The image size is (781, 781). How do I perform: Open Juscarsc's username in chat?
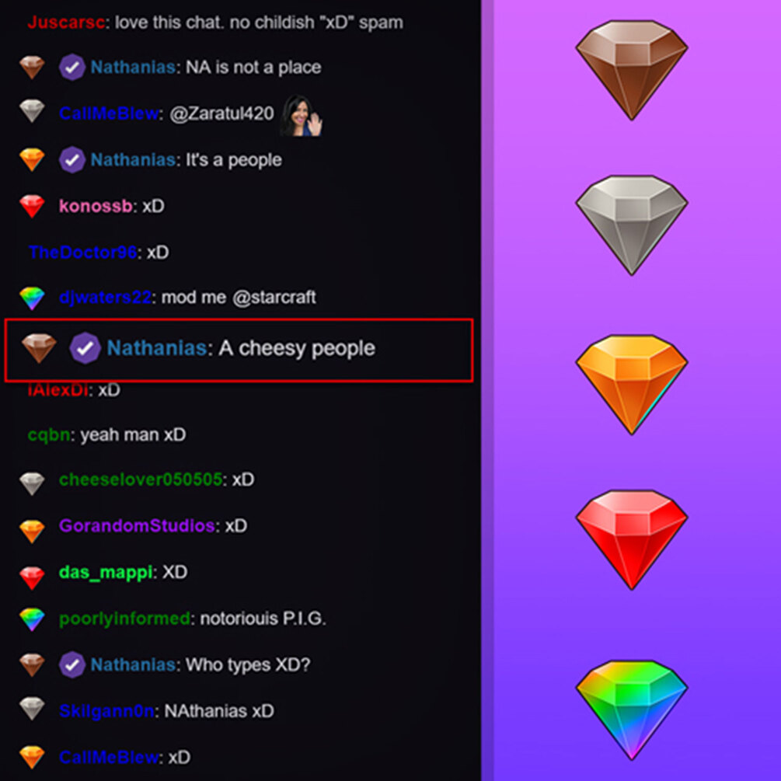click(x=66, y=23)
